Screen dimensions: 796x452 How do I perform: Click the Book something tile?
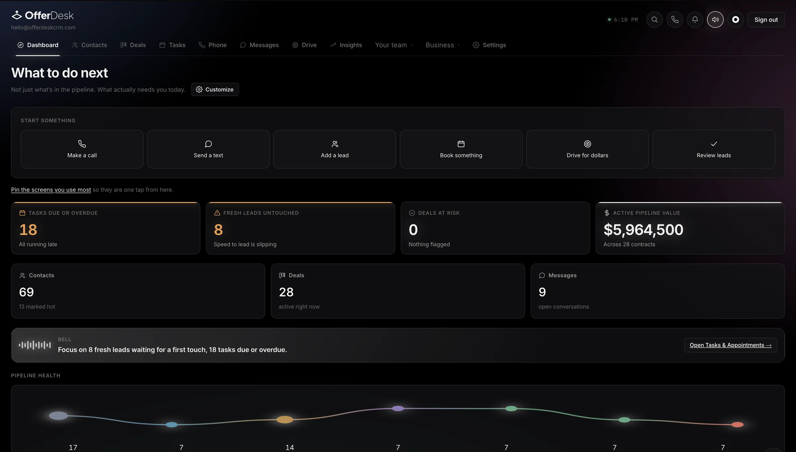[461, 149]
